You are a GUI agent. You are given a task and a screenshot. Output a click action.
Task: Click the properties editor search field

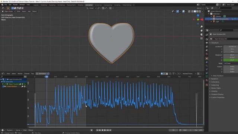[226, 30]
